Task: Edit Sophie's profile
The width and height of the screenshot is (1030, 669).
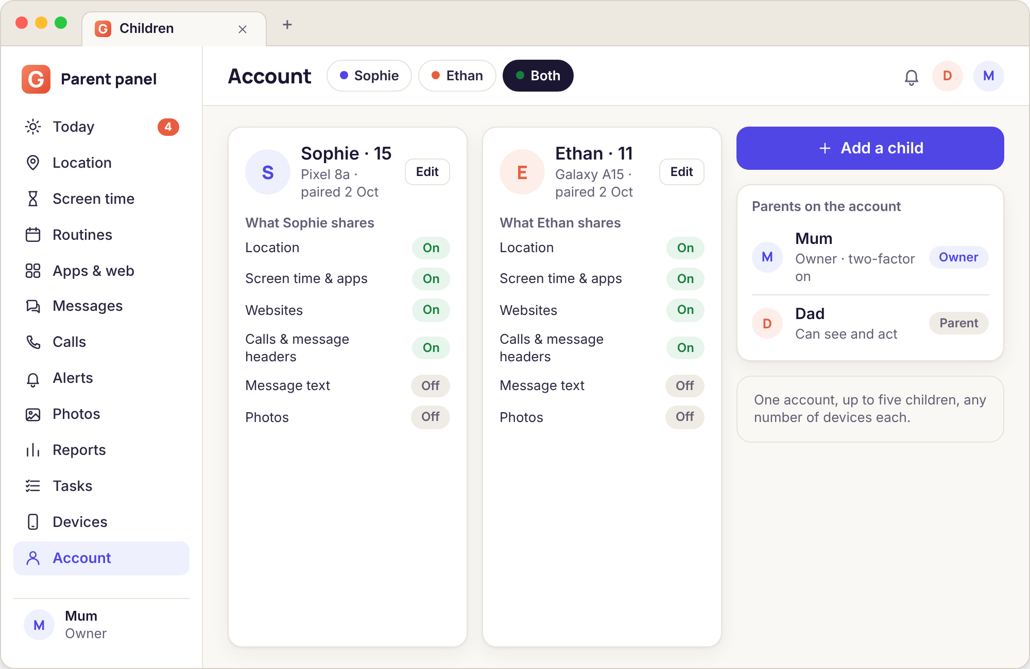Action: click(427, 172)
